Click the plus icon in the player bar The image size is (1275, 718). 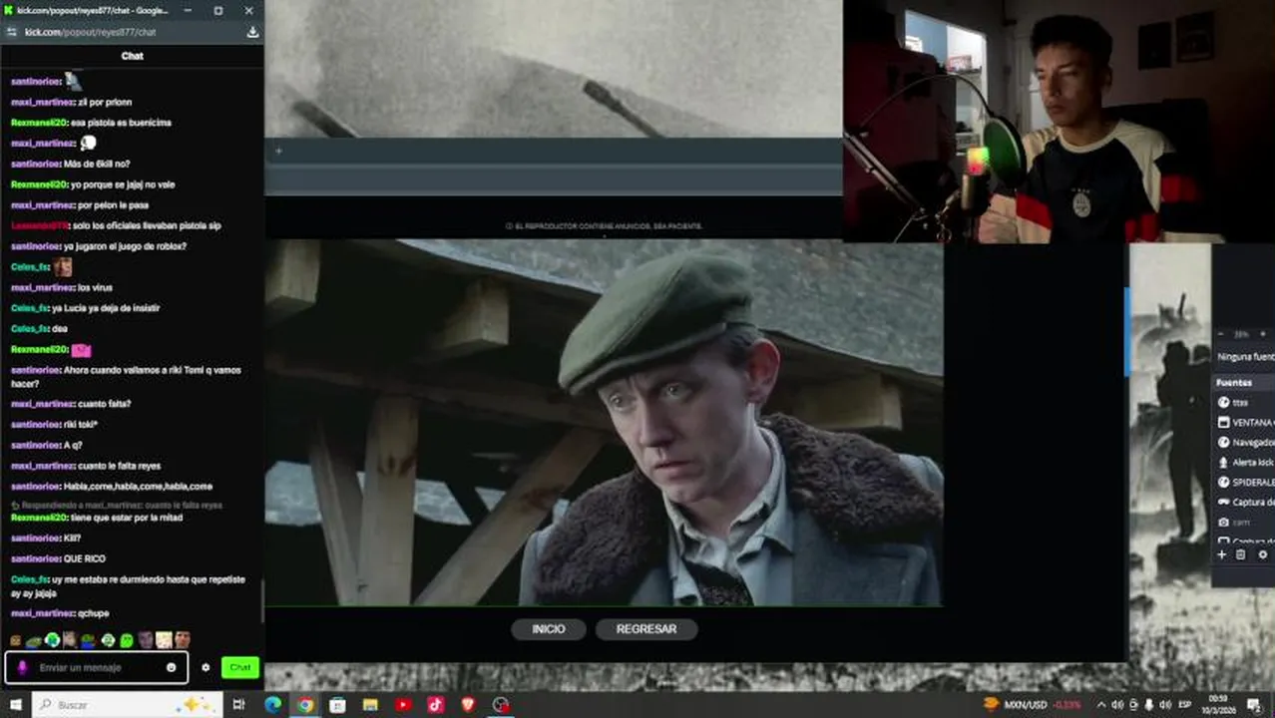(278, 152)
